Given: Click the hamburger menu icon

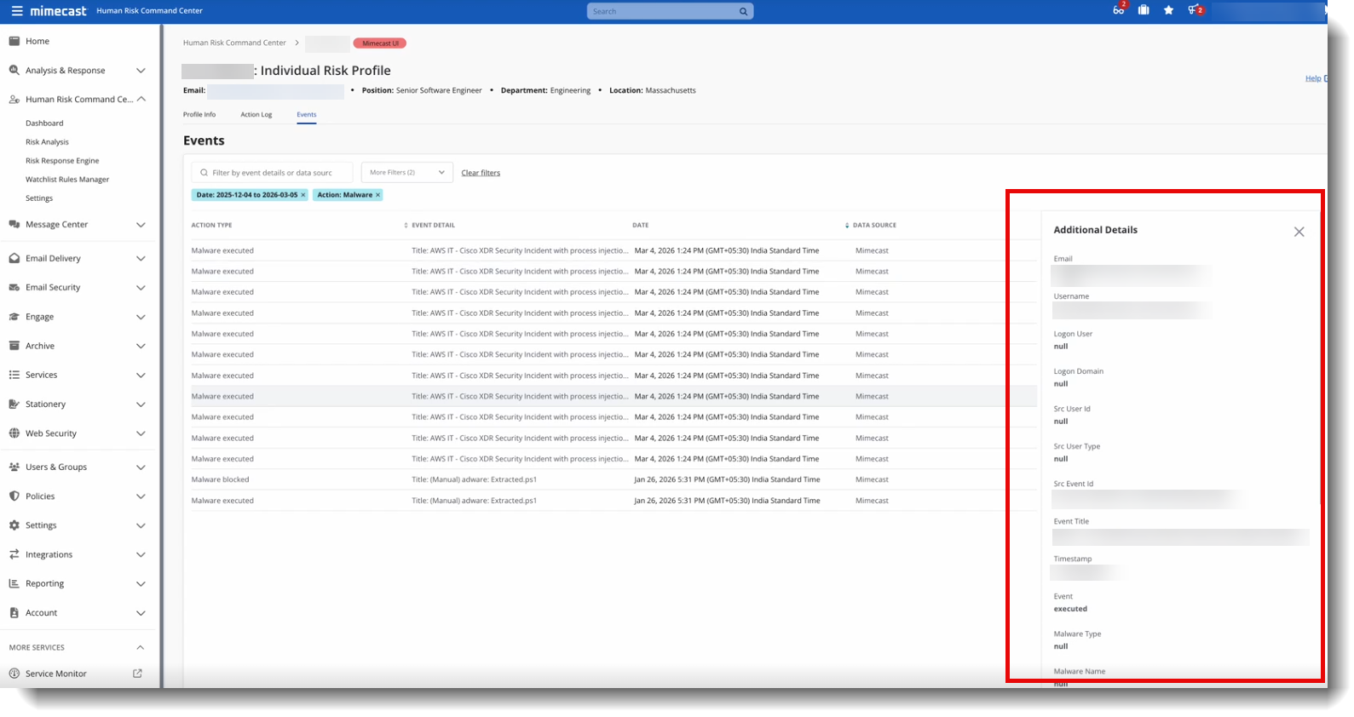Looking at the screenshot, I should pos(17,11).
